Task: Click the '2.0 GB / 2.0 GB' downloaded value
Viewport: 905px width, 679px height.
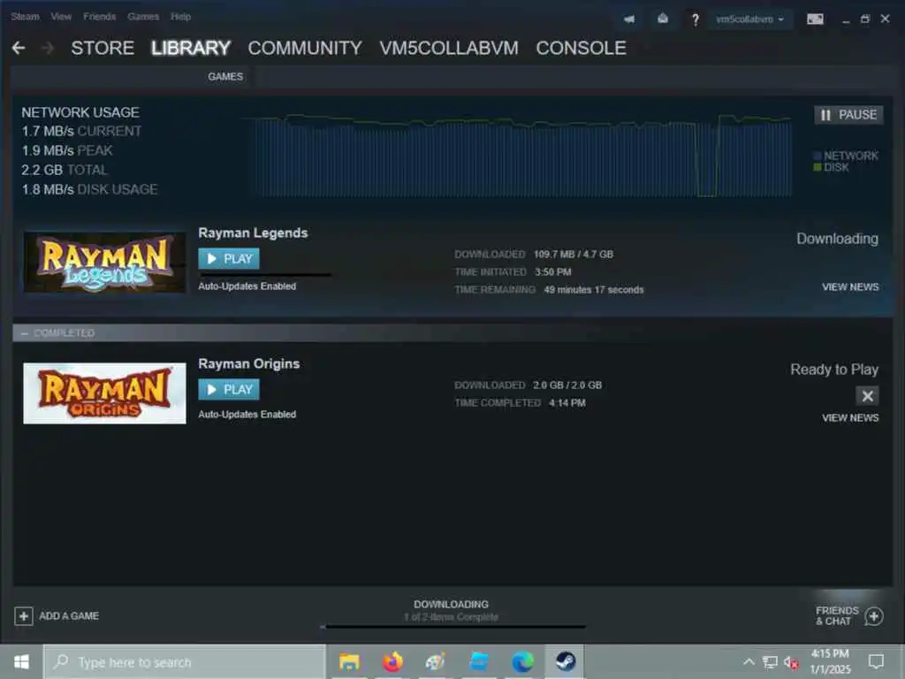Action: [x=567, y=385]
